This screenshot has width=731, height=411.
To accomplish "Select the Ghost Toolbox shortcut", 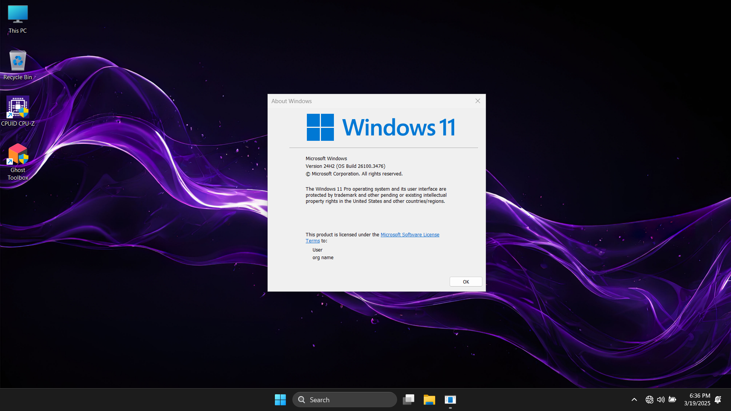I will (18, 161).
